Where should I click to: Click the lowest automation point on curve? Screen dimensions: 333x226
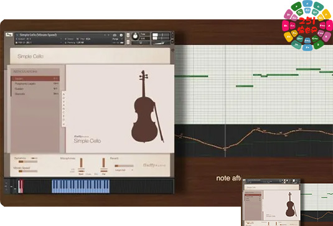coord(225,149)
